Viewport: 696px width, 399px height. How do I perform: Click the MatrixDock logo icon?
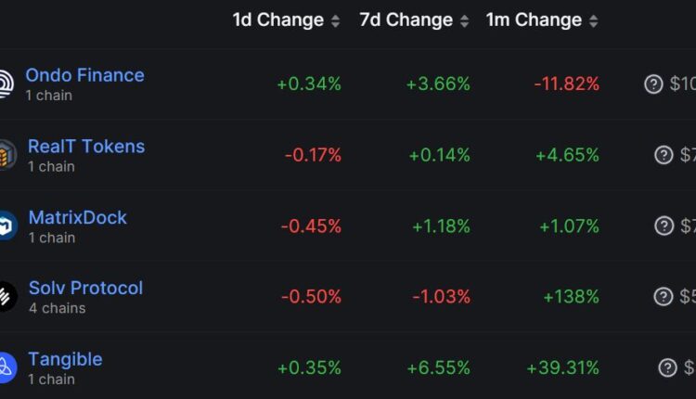6,225
